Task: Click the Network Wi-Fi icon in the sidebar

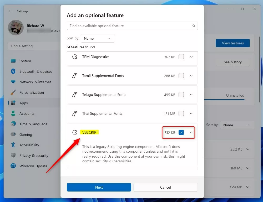Action: (x=13, y=82)
